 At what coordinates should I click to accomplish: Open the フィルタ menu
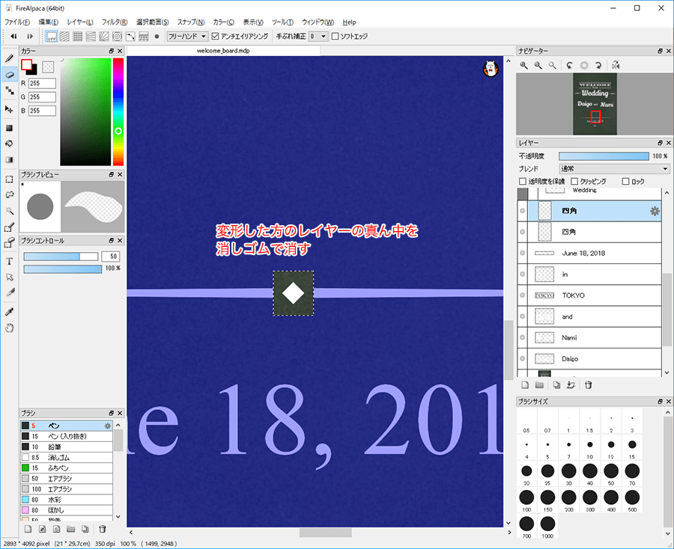(x=114, y=22)
